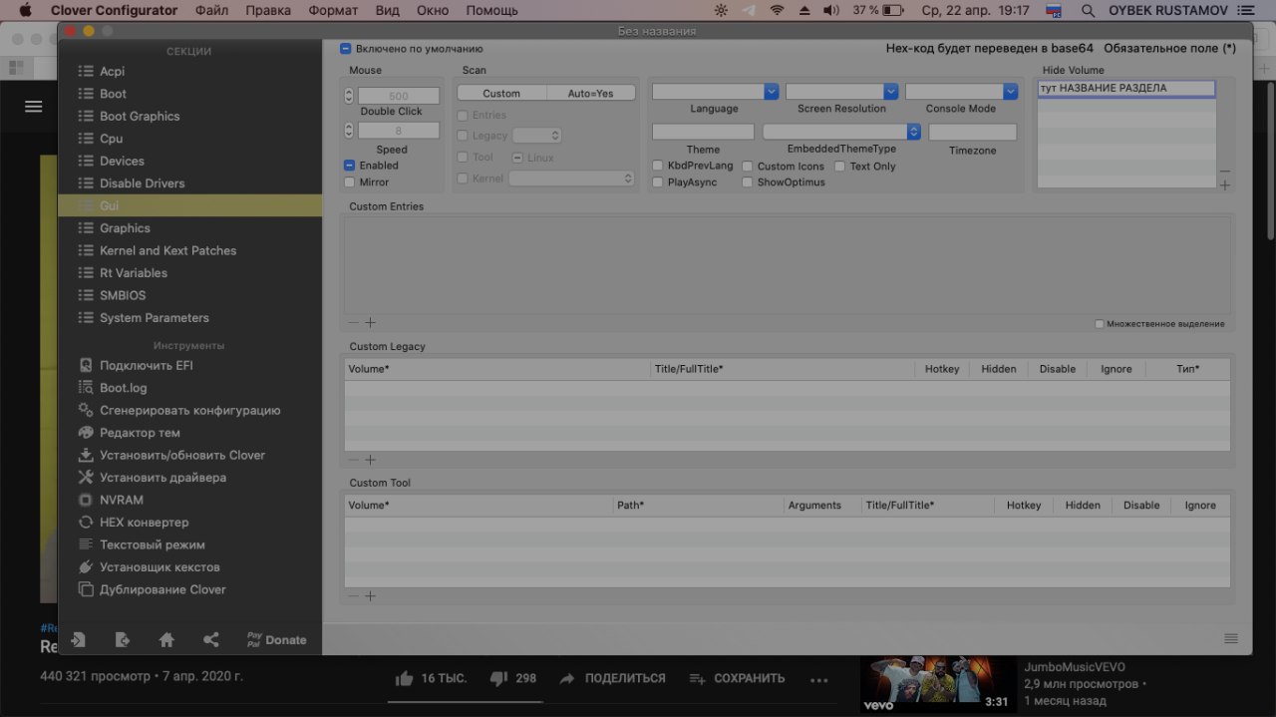
Task: Open Сгенерировать конфигурацию tool
Action: coord(189,411)
